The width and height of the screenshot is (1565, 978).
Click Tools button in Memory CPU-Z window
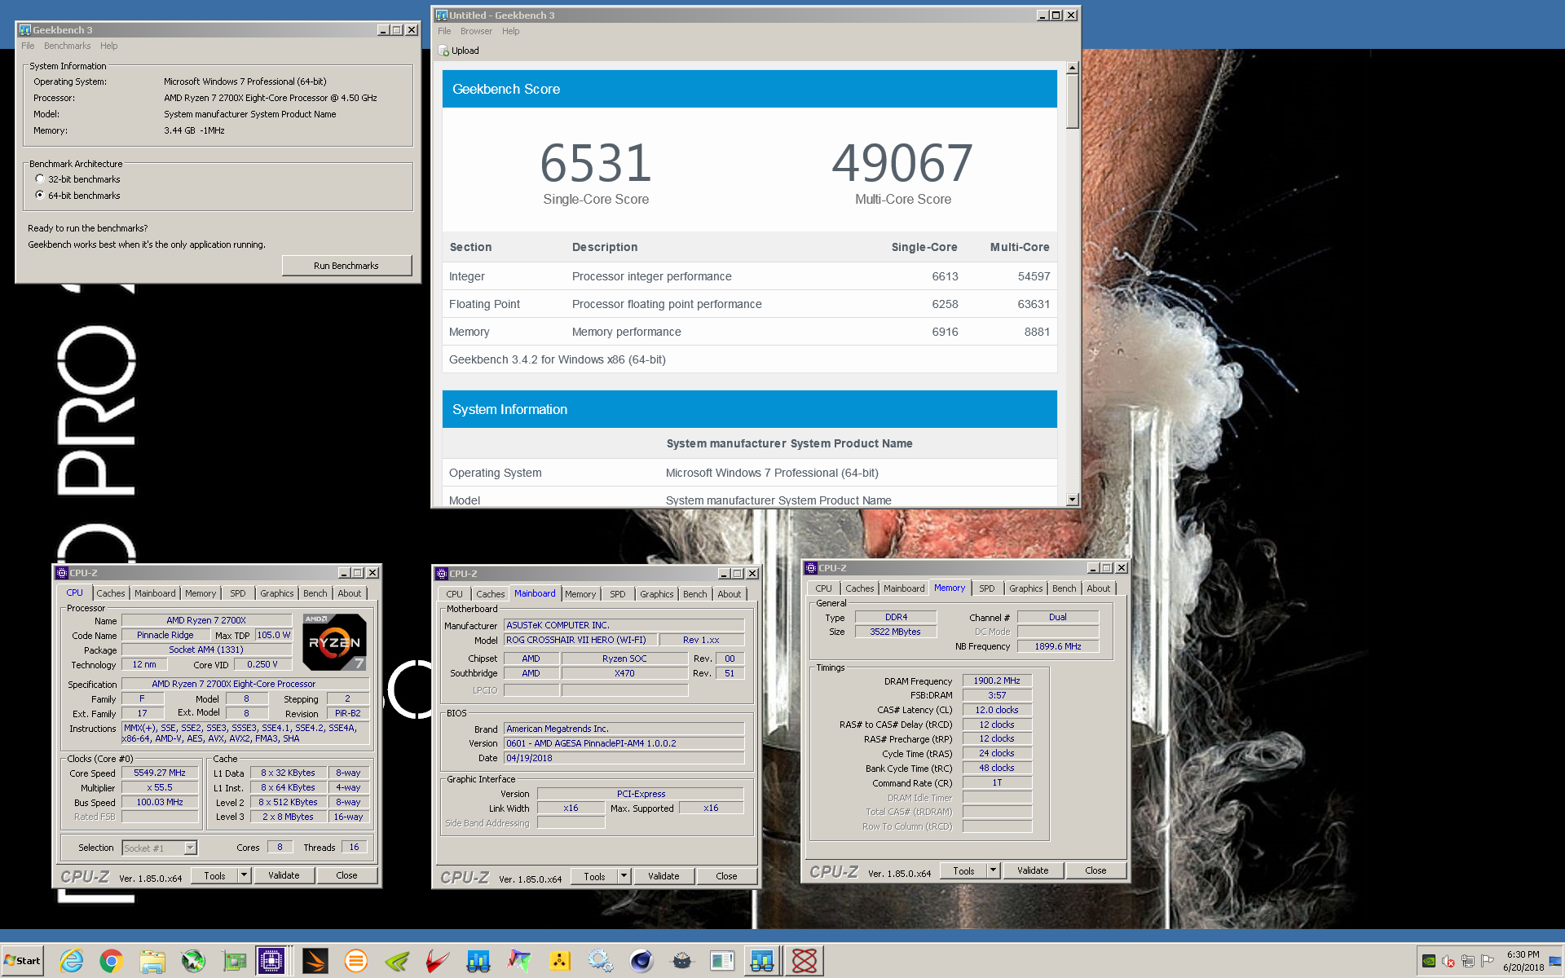tap(963, 870)
